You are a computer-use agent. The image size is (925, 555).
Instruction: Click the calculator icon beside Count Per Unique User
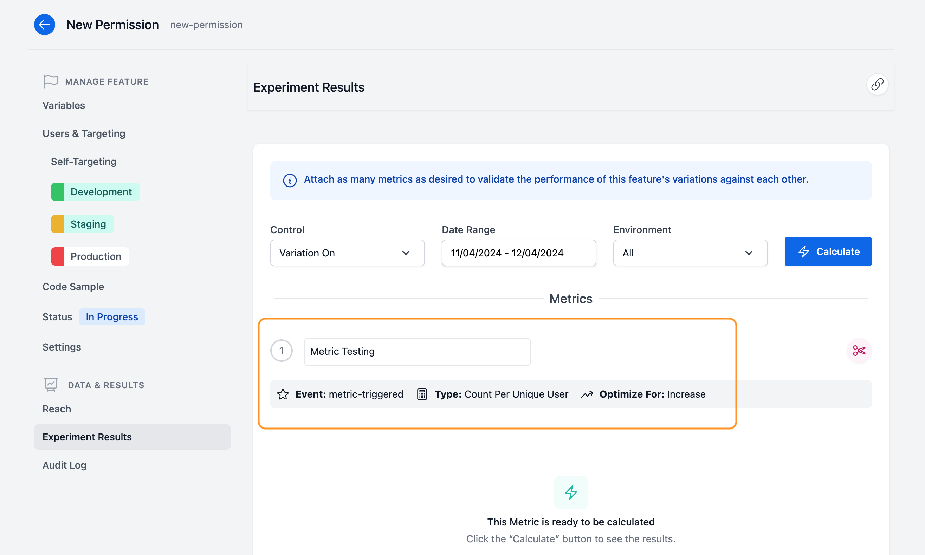(422, 394)
